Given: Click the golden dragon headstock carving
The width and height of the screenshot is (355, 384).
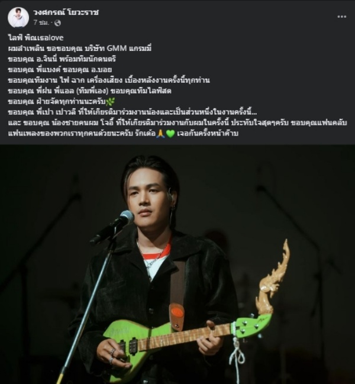Looking at the screenshot, I should 273,277.
